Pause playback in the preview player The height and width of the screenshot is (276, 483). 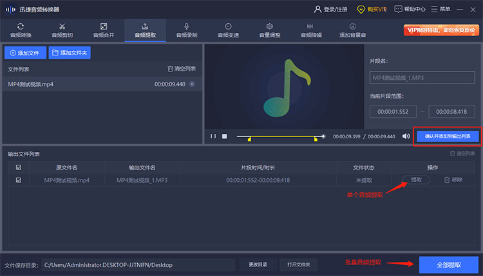click(x=213, y=136)
